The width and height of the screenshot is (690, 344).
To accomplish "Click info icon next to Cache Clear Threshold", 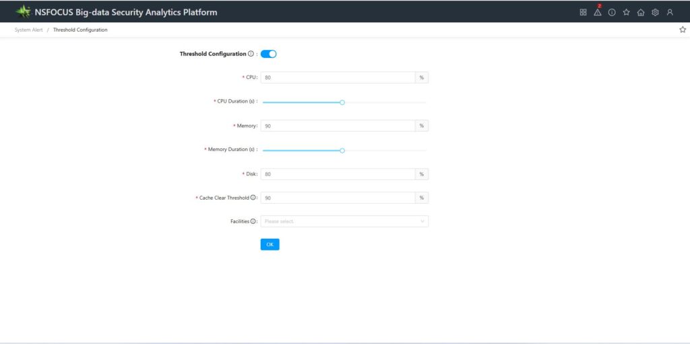I will coord(253,198).
